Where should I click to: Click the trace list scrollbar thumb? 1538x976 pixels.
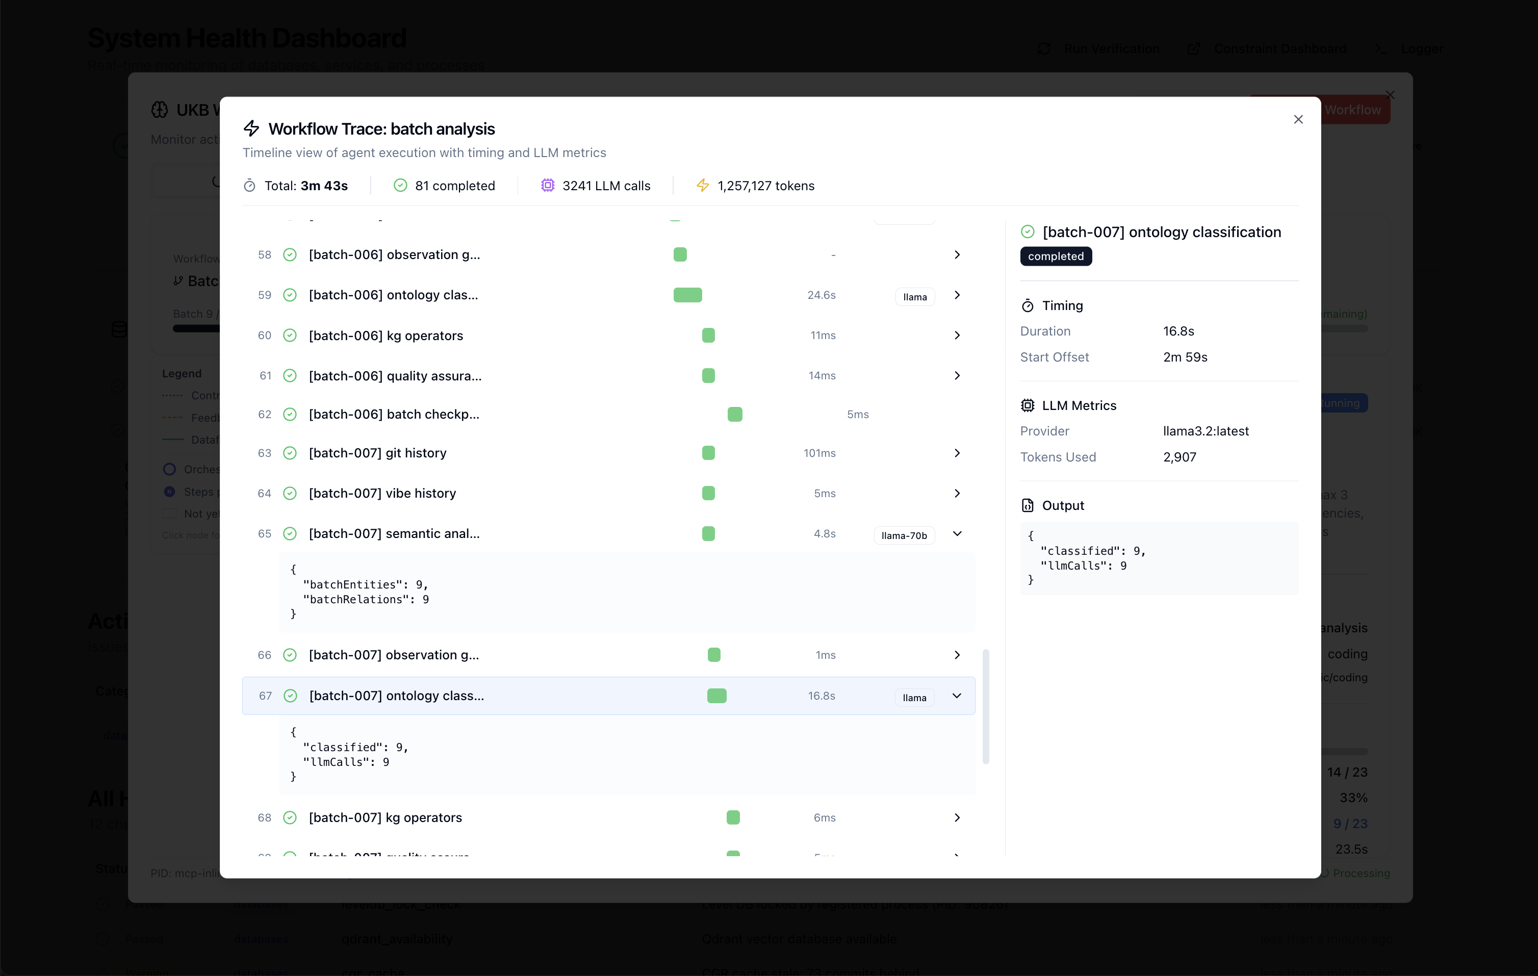pyautogui.click(x=986, y=706)
